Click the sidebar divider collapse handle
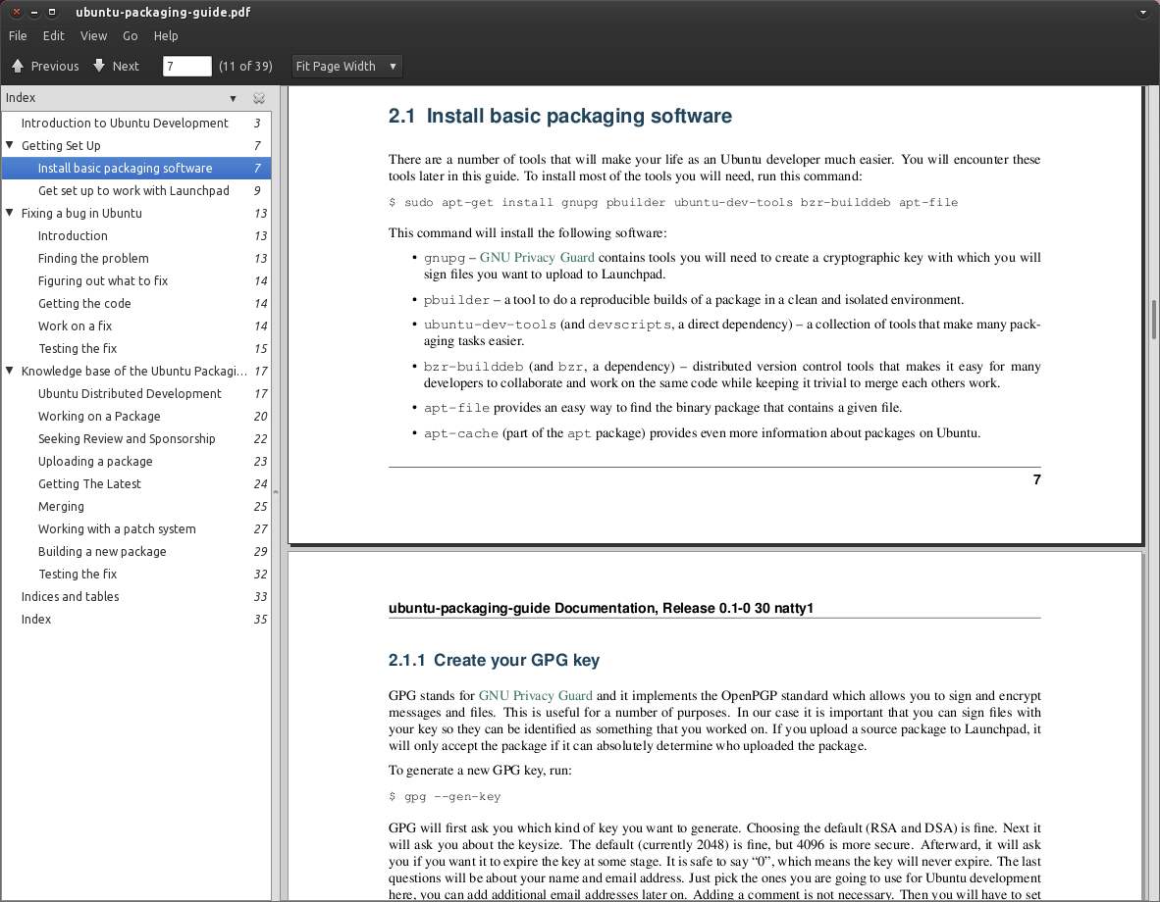The image size is (1160, 902). pos(276,491)
